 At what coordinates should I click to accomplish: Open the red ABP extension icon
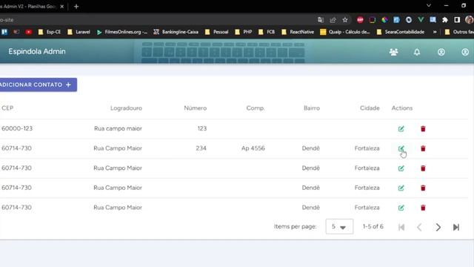click(x=360, y=20)
